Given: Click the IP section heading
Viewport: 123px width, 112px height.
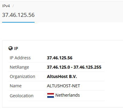Looking at the screenshot, I should tap(16, 48).
